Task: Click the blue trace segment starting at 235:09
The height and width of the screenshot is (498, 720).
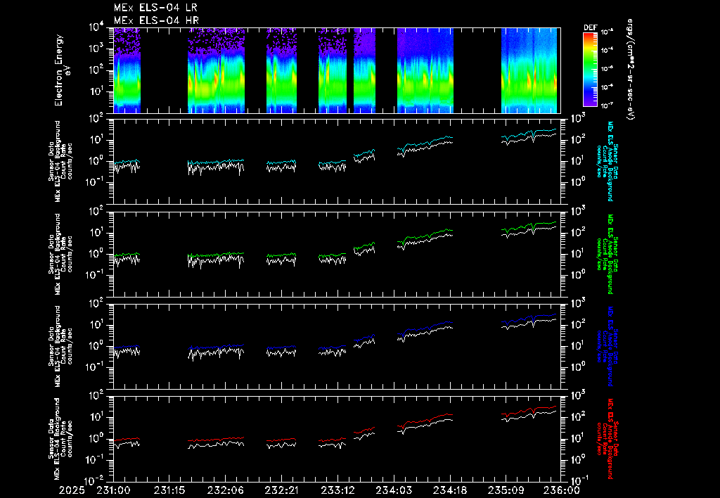Action: coord(529,319)
